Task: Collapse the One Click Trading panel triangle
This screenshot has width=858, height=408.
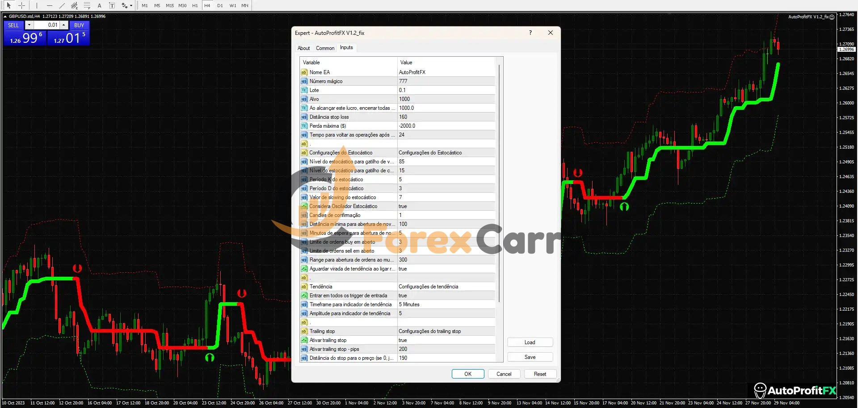Action: (5, 16)
